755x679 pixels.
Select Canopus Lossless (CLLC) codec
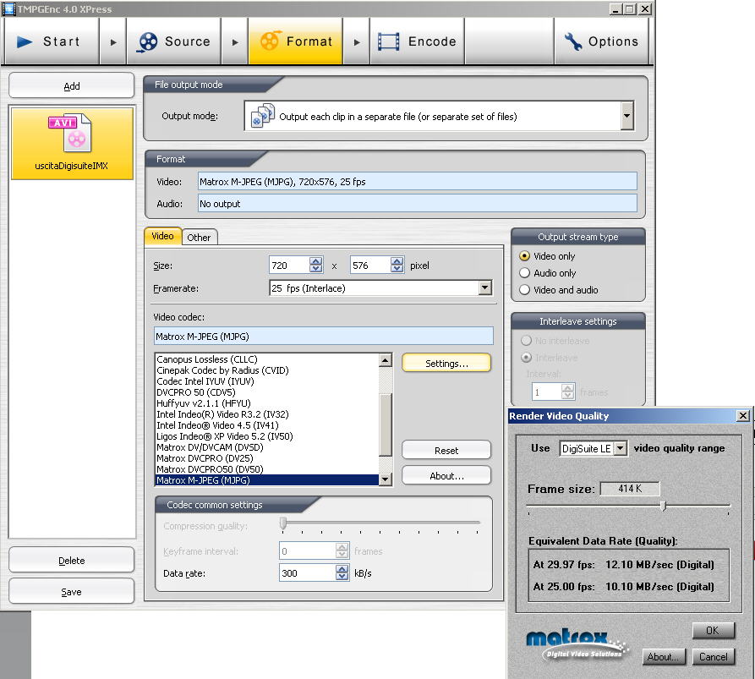pos(267,359)
